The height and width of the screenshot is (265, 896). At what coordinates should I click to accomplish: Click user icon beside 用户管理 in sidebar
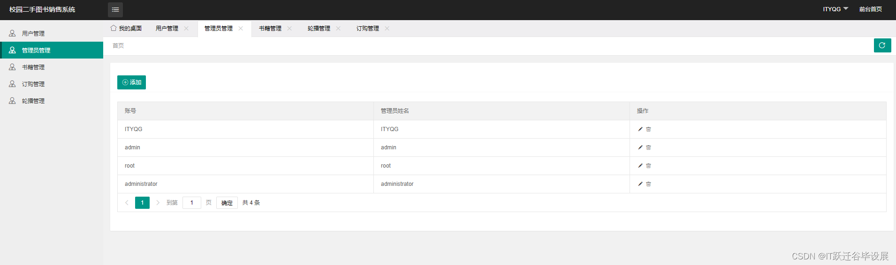point(12,33)
